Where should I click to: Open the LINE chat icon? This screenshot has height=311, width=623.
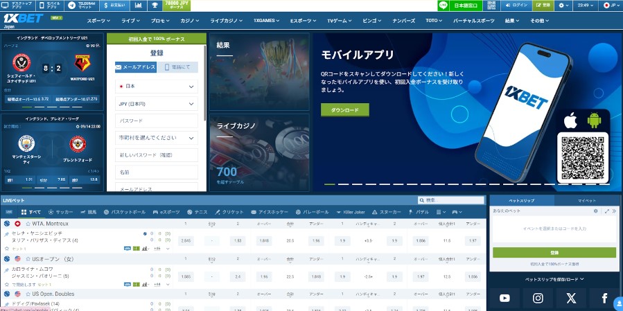443,6
